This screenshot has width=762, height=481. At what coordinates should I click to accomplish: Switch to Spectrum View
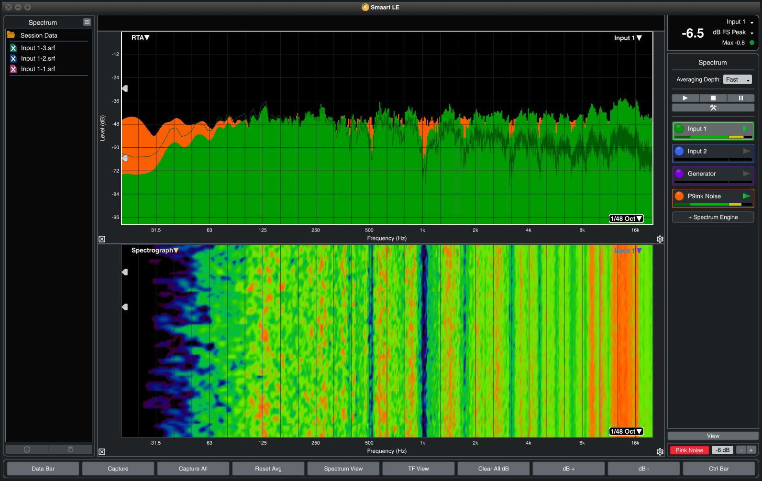(343, 469)
